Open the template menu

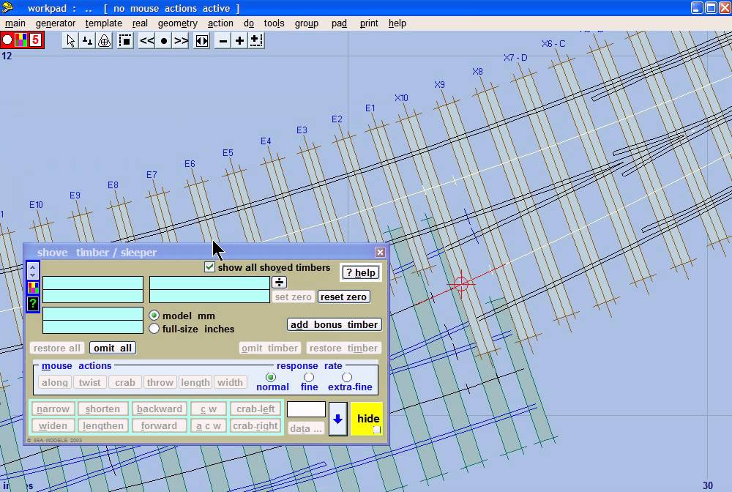(104, 23)
